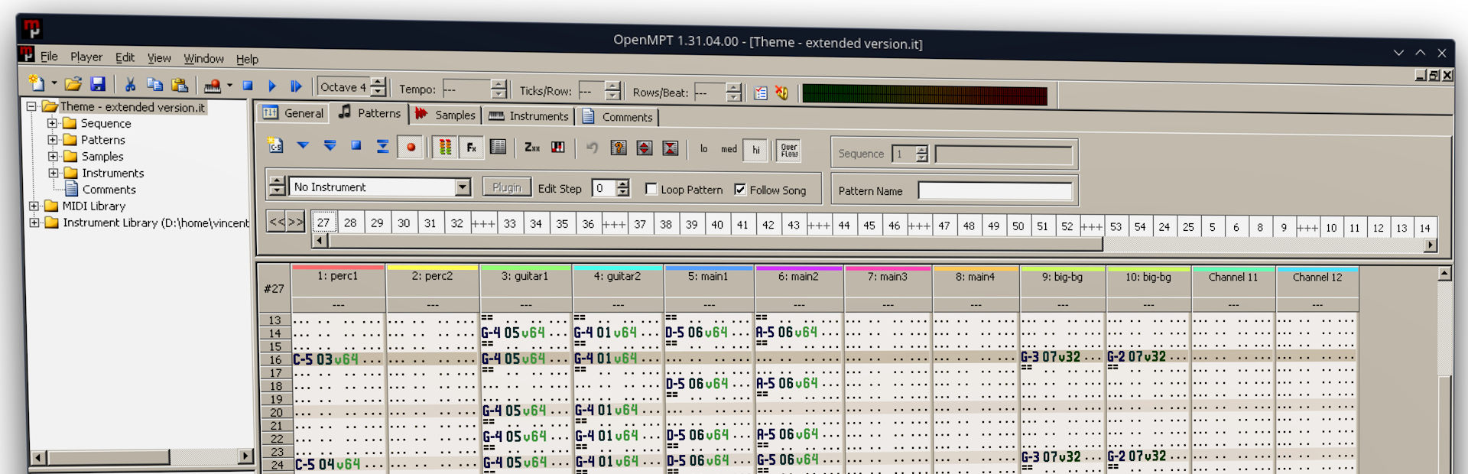Select pattern 33 in the order list
1468x474 pixels.
click(x=510, y=224)
